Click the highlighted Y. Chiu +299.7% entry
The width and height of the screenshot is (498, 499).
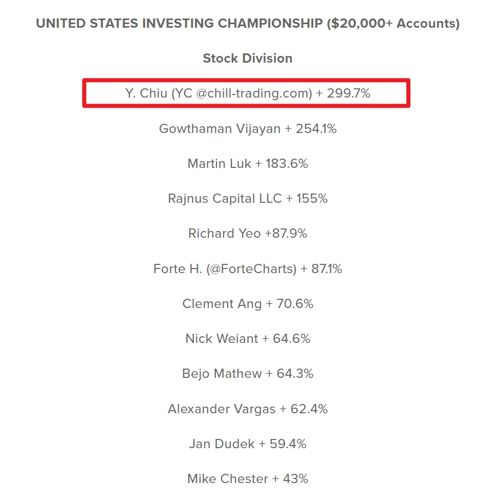[x=248, y=93]
